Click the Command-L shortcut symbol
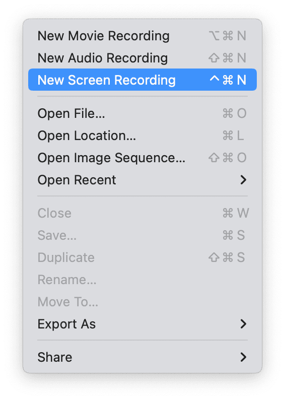Image resolution: width=285 pixels, height=400 pixels. [233, 136]
